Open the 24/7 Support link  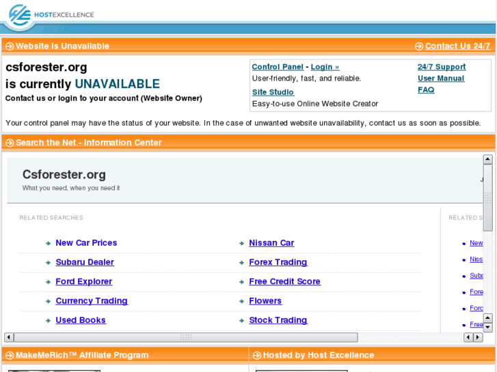tap(442, 67)
